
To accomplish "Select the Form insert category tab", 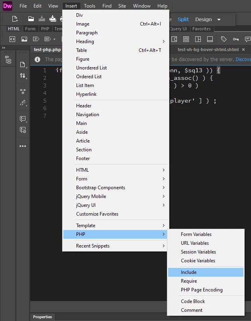I will coord(30,29).
